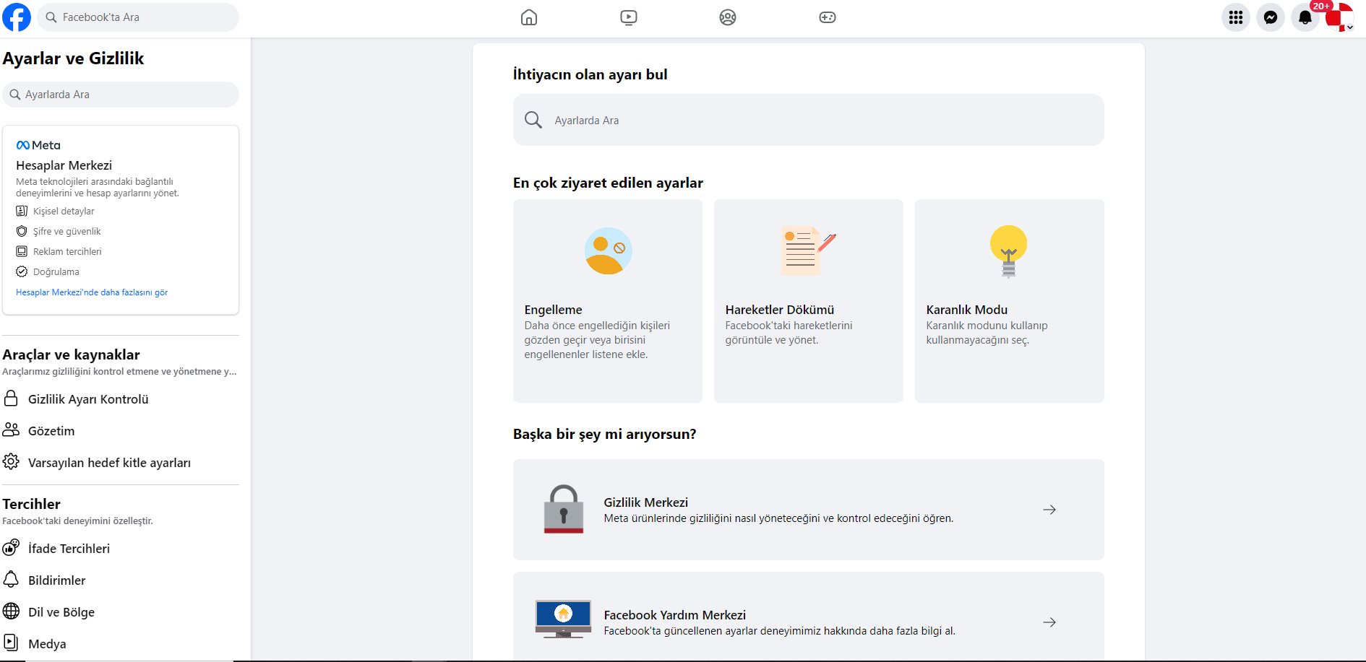Click the sidebar Ayarlarda Ara field
This screenshot has height=662, width=1366.
121,95
